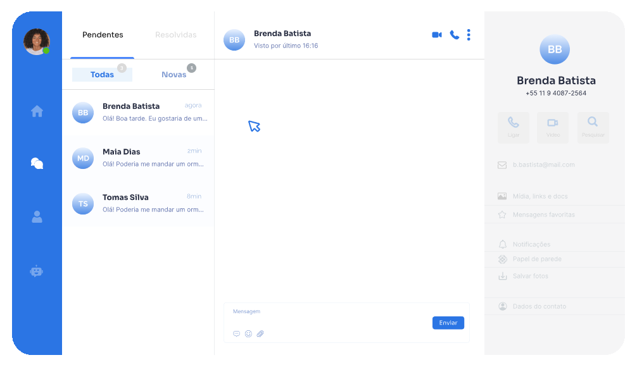The width and height of the screenshot is (637, 367).
Task: Click the b.bastista@mail.com email address
Action: tap(543, 165)
